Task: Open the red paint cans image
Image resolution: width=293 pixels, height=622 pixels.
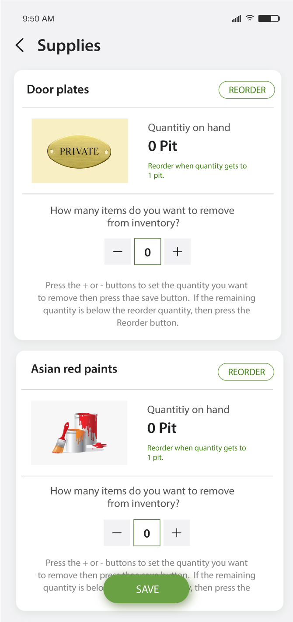Action: pos(79,432)
